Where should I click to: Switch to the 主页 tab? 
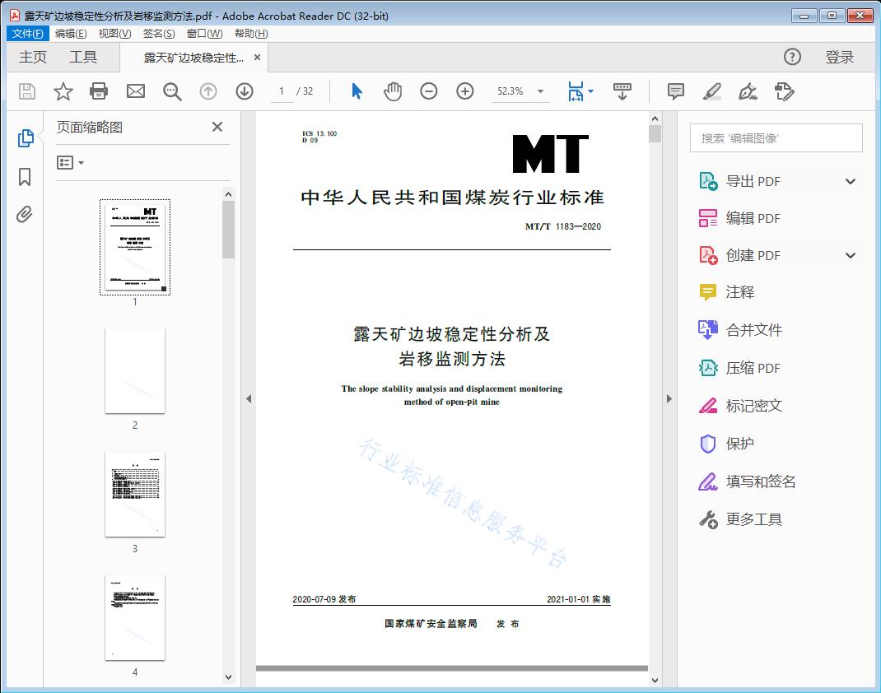click(32, 57)
